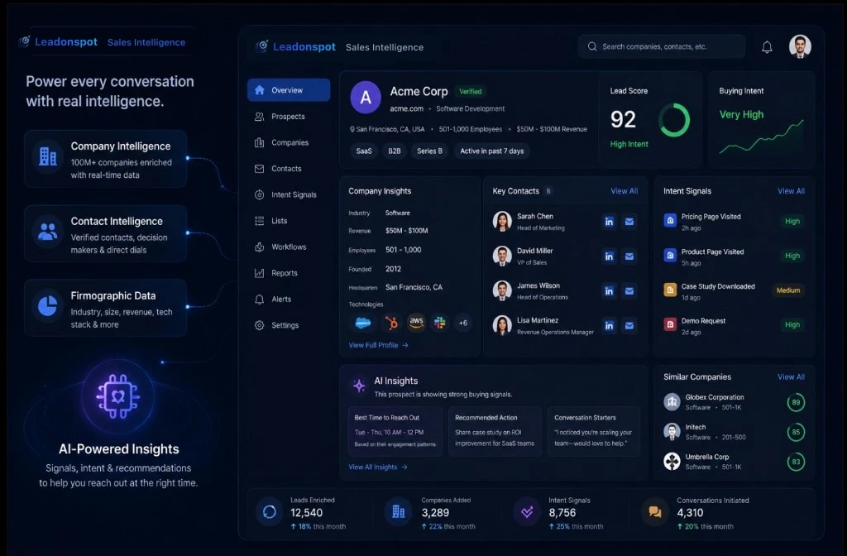847x556 pixels.
Task: Open the Recommended Action card
Action: [x=495, y=431]
